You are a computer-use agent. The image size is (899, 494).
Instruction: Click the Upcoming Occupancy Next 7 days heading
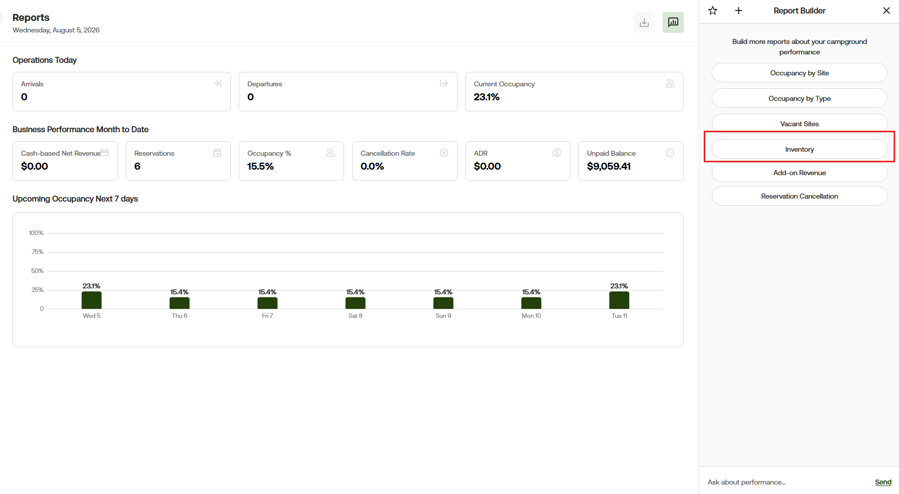click(75, 199)
